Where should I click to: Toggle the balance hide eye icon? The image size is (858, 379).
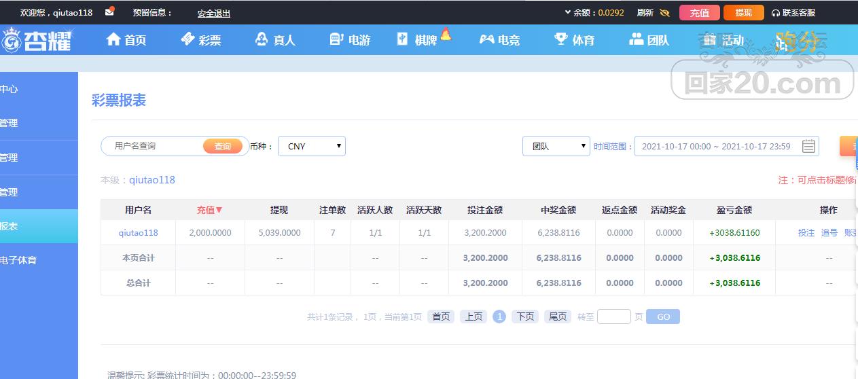point(664,12)
